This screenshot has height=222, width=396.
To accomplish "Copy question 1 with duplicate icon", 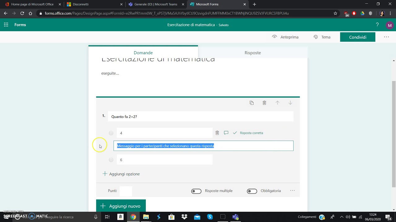I will click(x=252, y=103).
